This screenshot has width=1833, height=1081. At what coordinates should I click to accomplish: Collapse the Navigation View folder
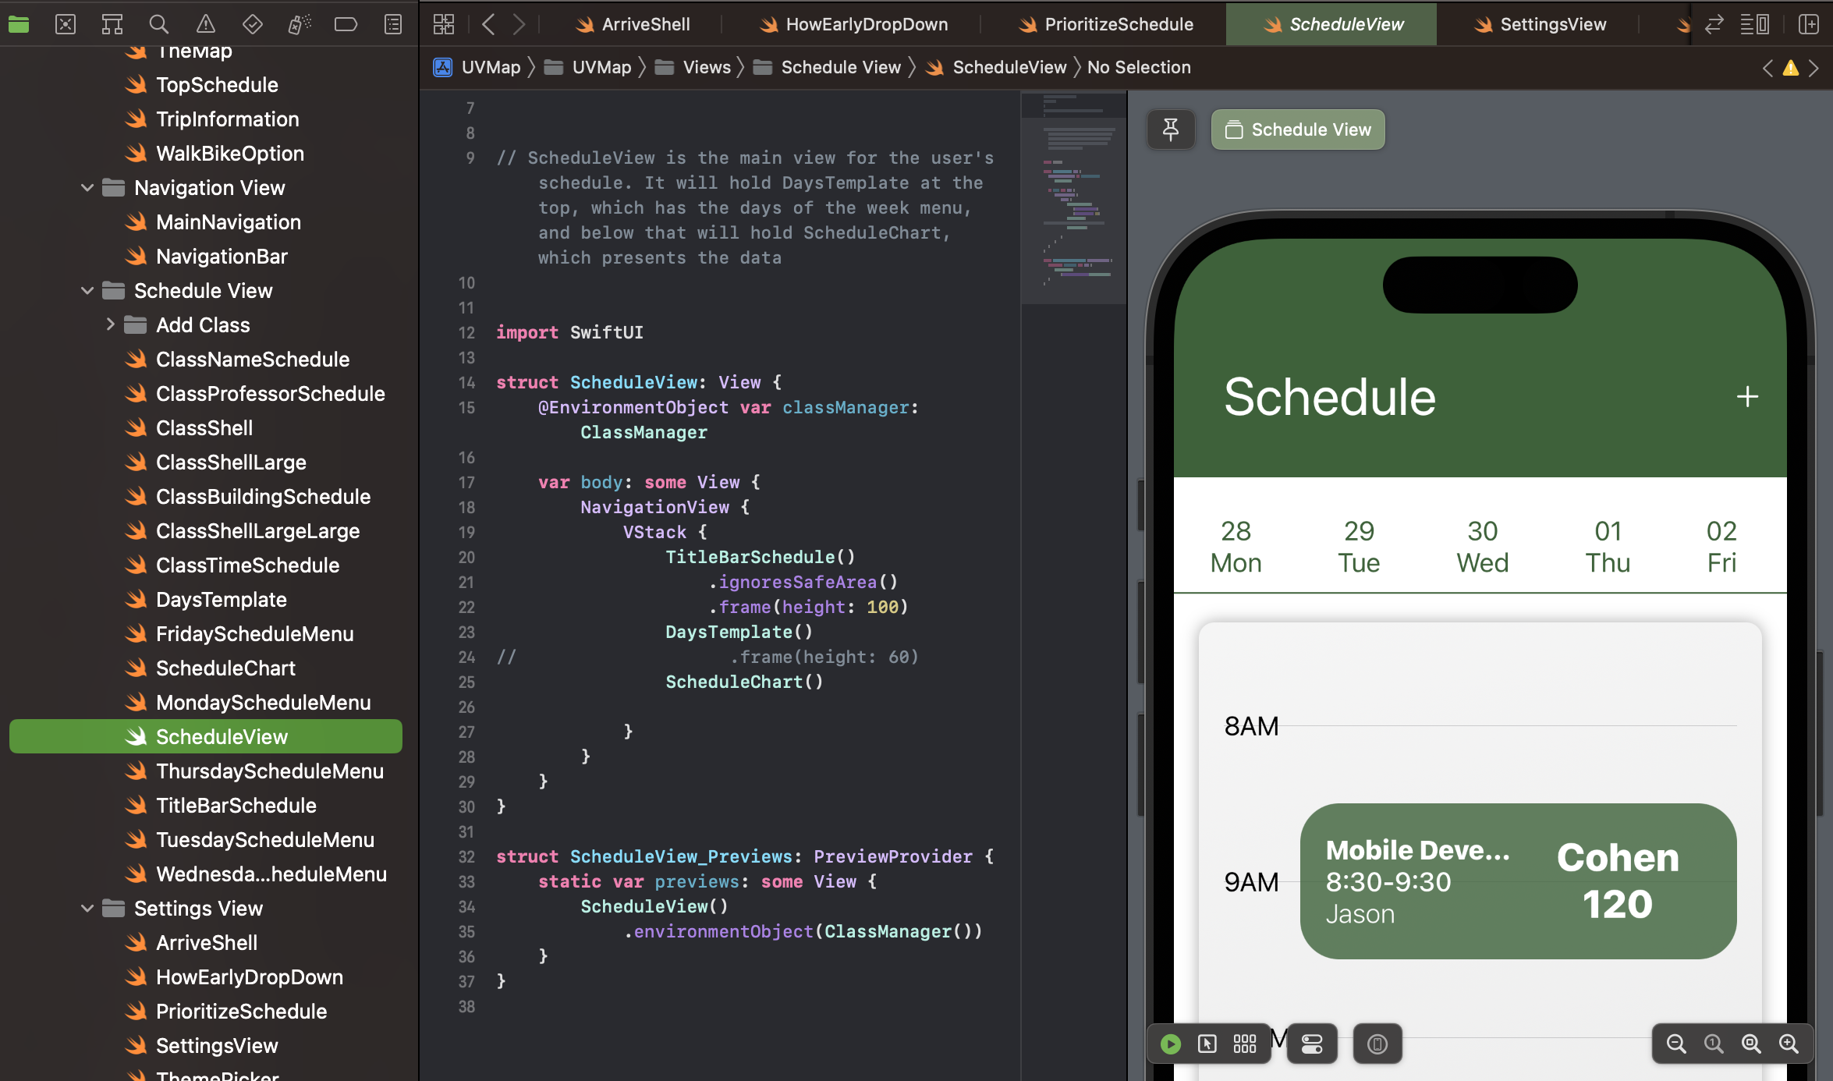[x=87, y=188]
